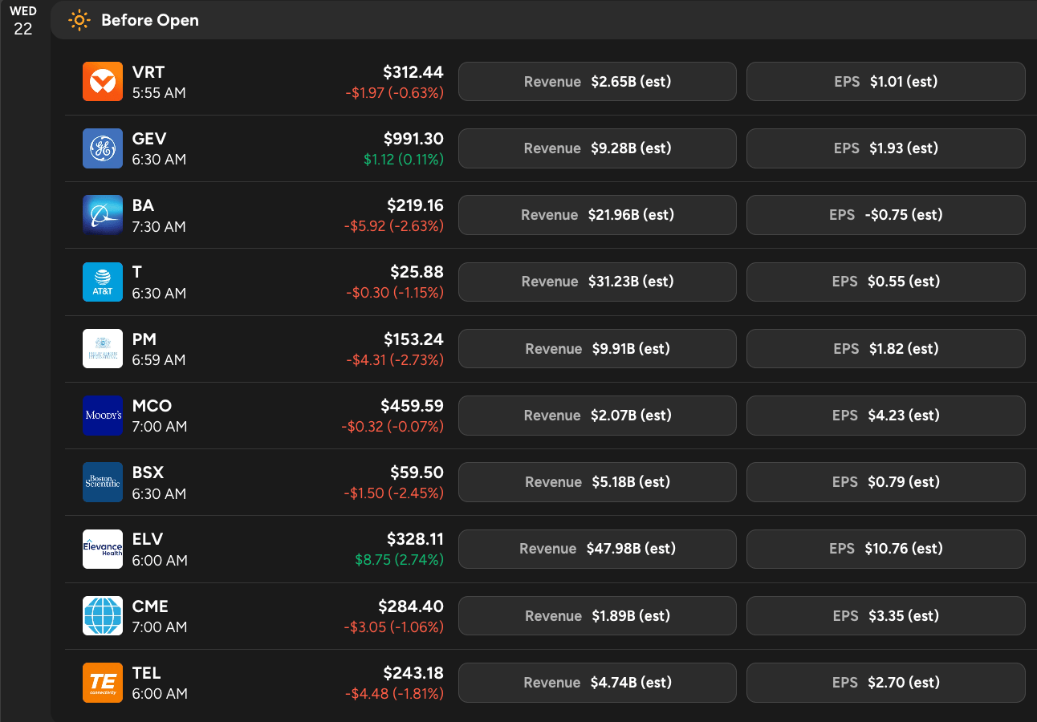Viewport: 1037px width, 722px height.
Task: Click BA EPS -$0.75 estimate button
Action: pos(885,215)
